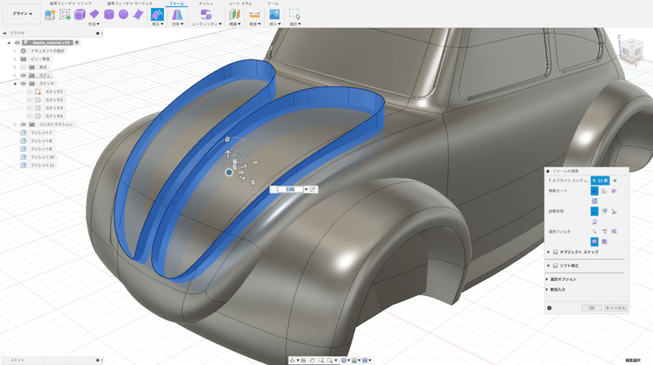
Task: Hide the スケッチ folder via eye icon
Action: 24,83
